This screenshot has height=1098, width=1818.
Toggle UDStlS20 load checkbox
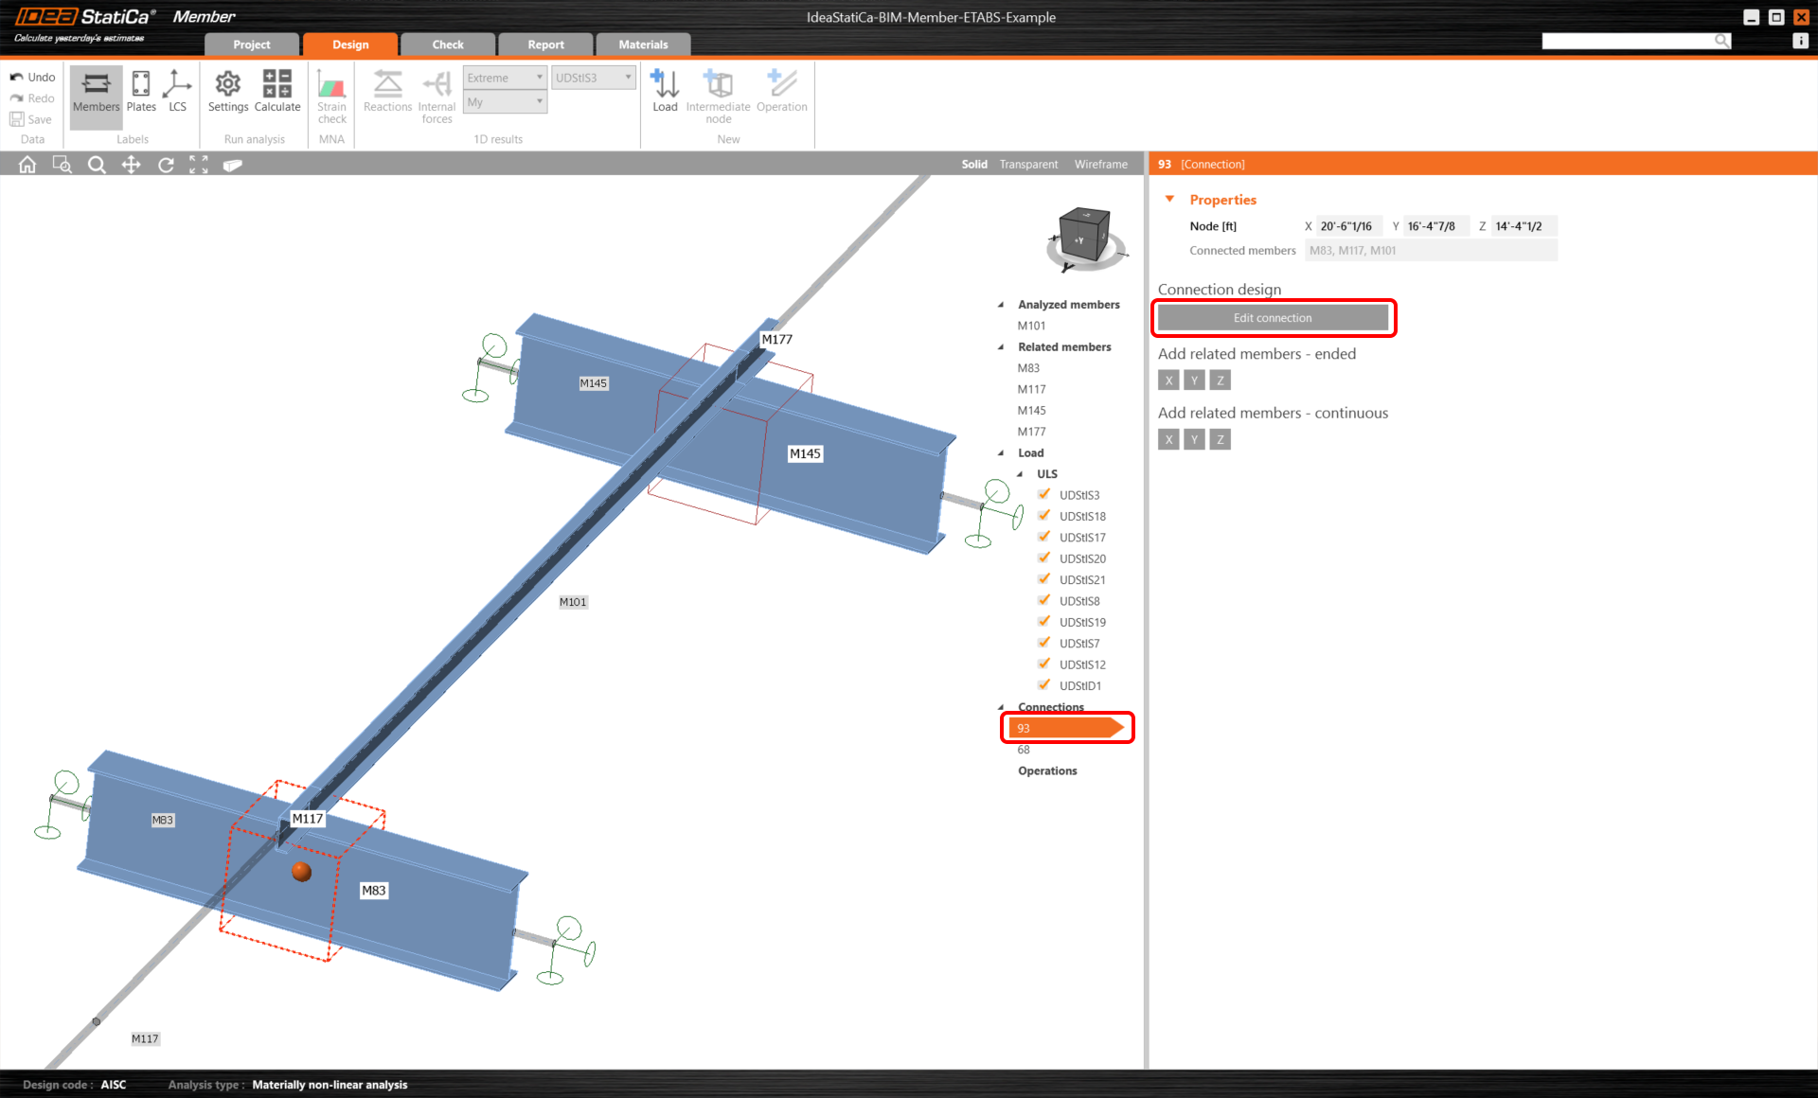pos(1043,558)
